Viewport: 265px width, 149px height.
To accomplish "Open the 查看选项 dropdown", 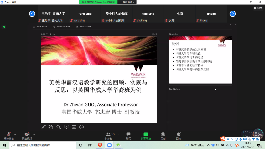I will click(x=128, y=2).
